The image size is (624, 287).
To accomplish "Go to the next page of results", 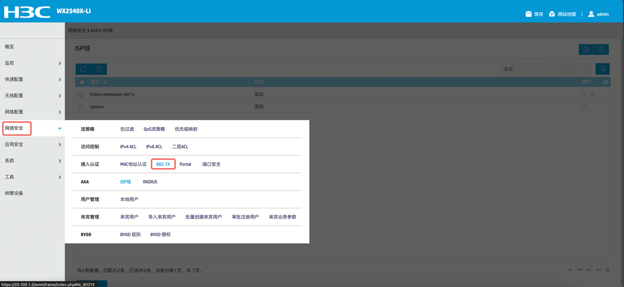I will 589,269.
